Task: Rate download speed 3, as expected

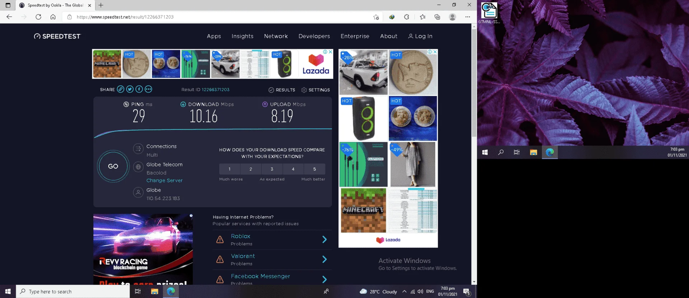Action: (272, 169)
